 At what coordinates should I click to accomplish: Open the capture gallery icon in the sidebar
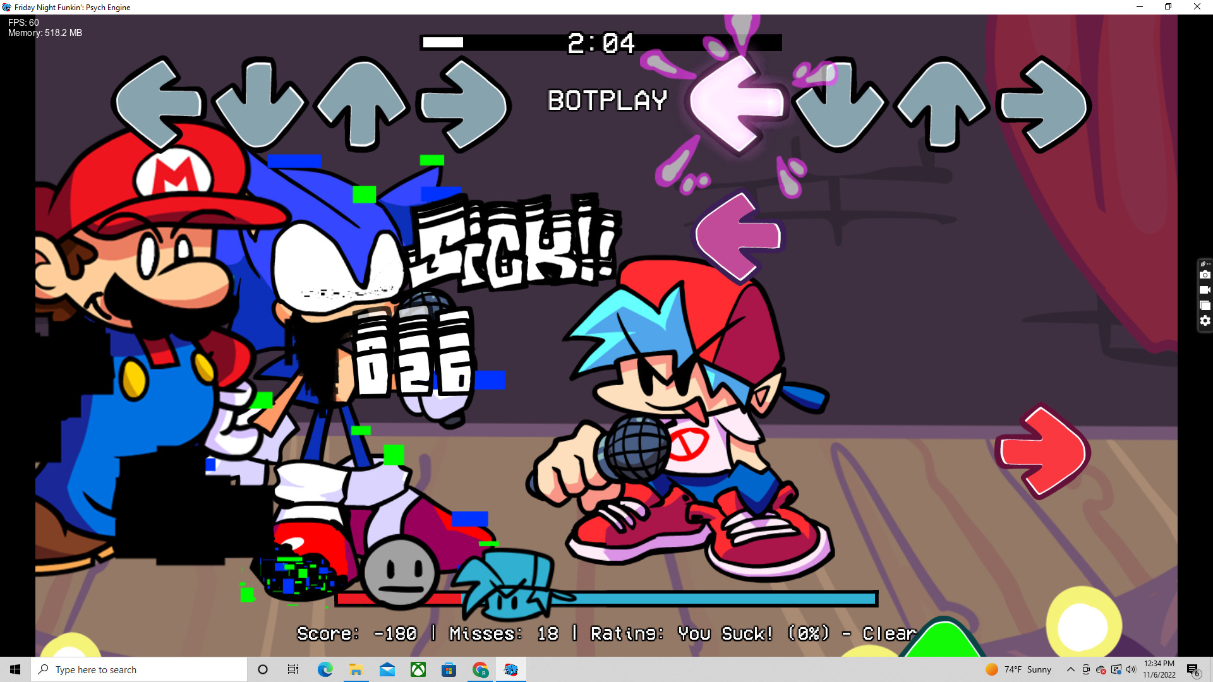tap(1205, 305)
